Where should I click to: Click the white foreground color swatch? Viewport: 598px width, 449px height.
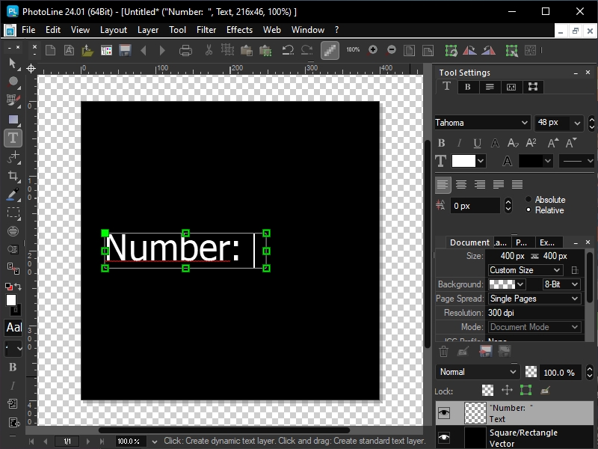point(10,301)
